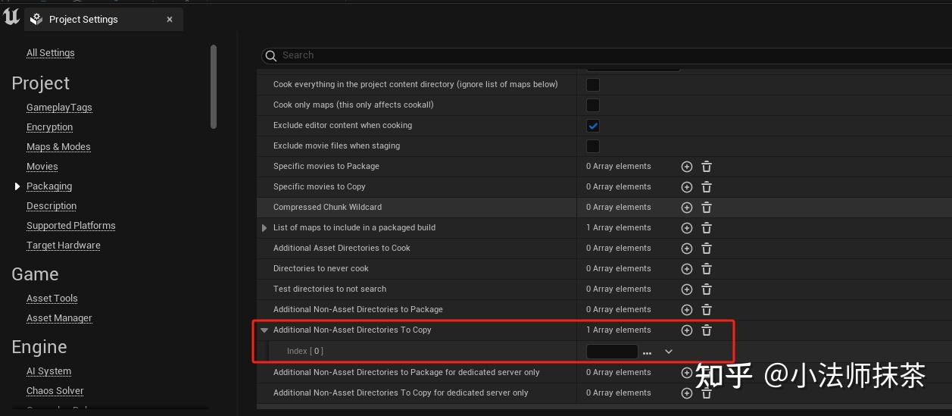
Task: Clear Specific movies to Copy array
Action: 707,187
